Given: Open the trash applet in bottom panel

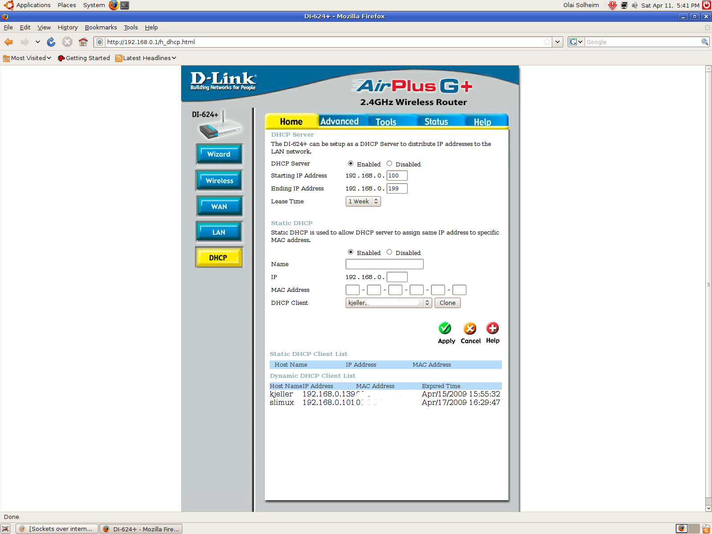Looking at the screenshot, I should click(x=706, y=529).
